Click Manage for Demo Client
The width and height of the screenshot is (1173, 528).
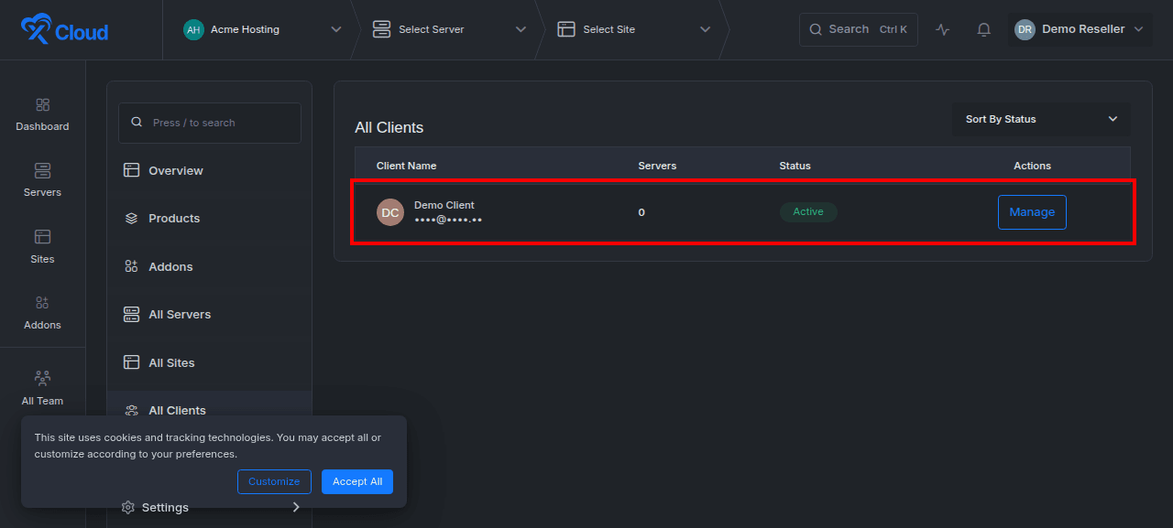[1032, 212]
